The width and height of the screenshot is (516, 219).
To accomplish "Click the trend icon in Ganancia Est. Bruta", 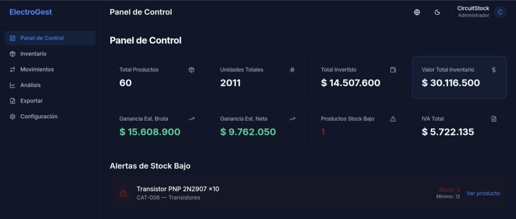I will 191,119.
